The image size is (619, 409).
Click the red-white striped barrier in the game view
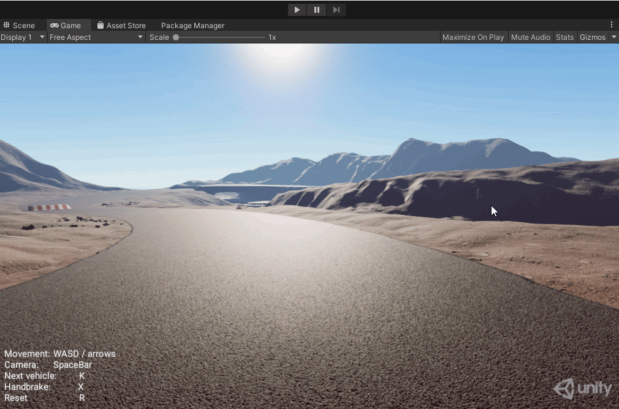[x=49, y=208]
